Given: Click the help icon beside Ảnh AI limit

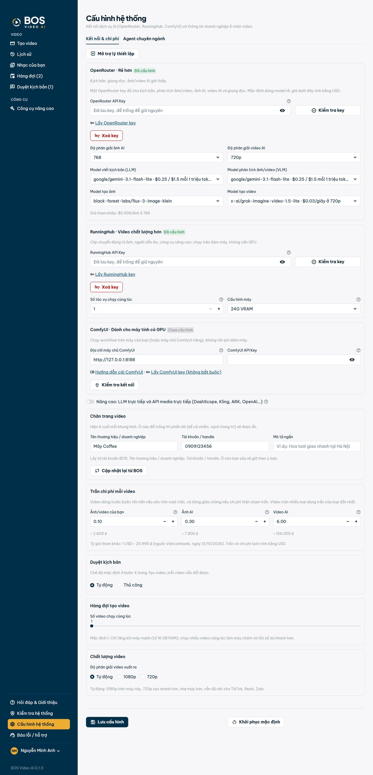Looking at the screenshot, I should tap(267, 512).
